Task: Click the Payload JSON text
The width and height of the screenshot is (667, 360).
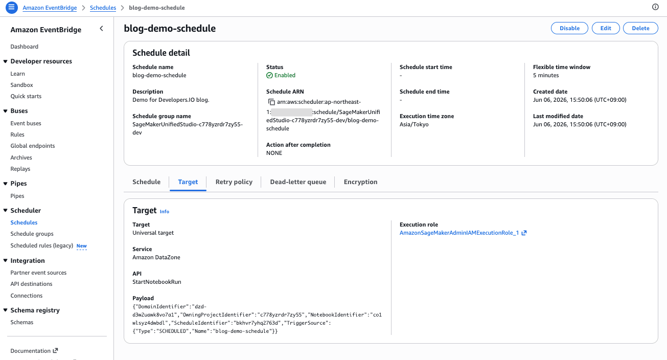Action: click(257, 319)
